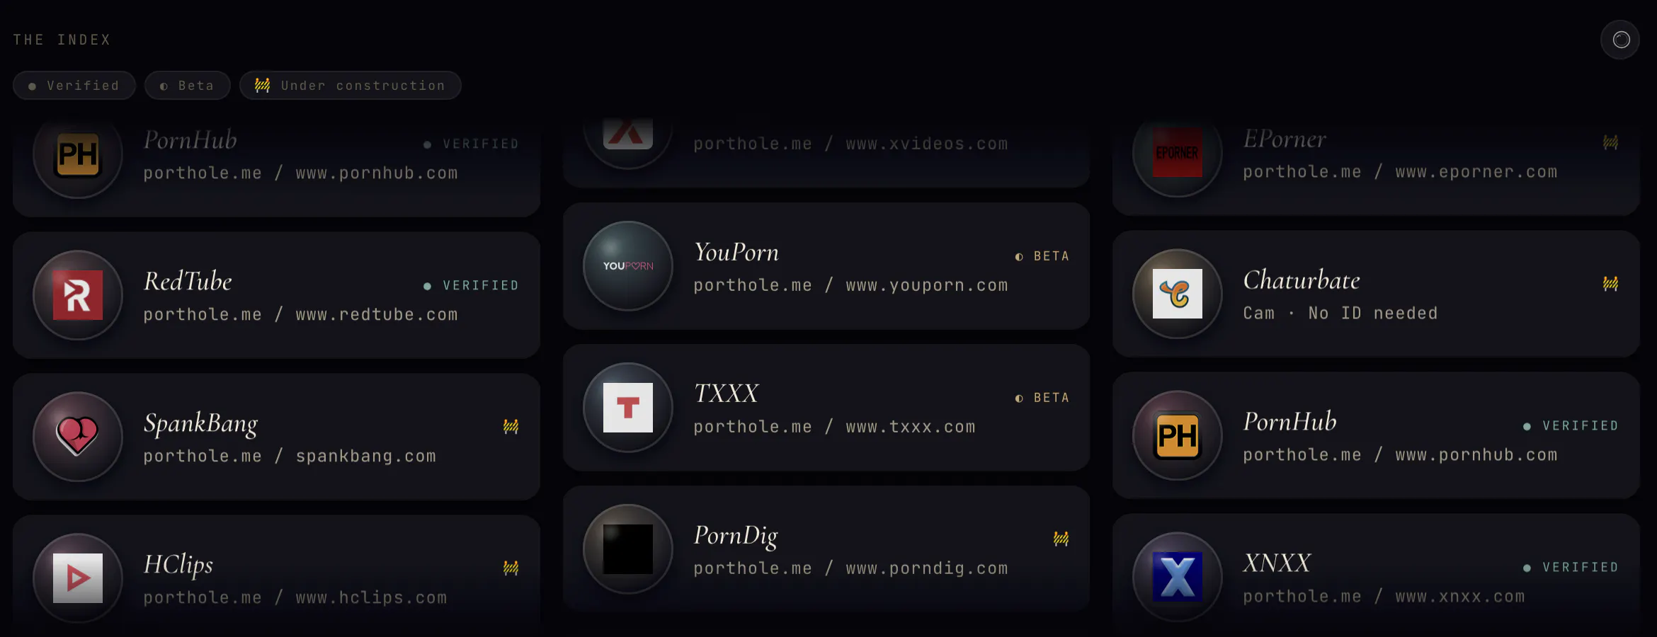Open the www.redtube.com link
The height and width of the screenshot is (637, 1657).
(377, 314)
